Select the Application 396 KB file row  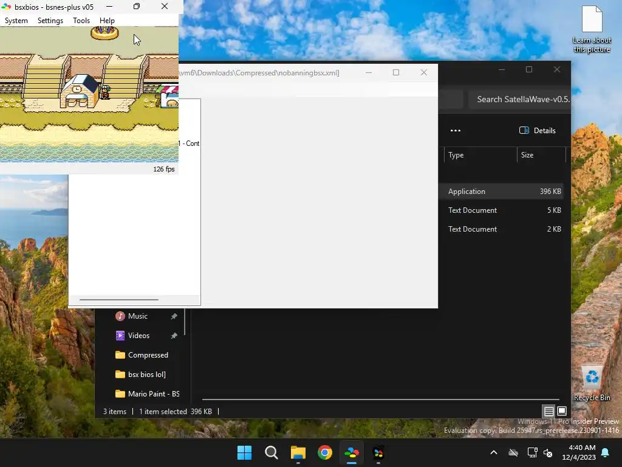[x=502, y=192]
